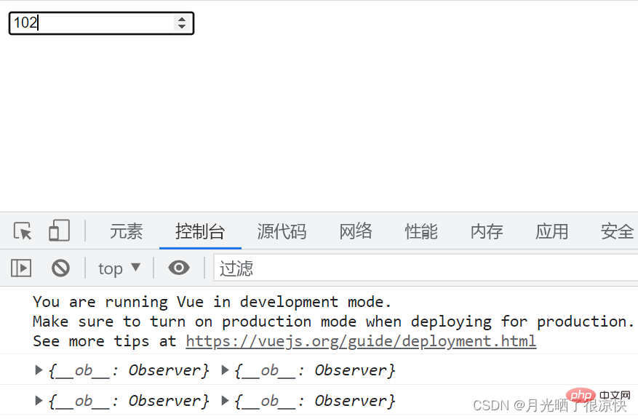This screenshot has height=419, width=638.
Task: Open the 网络 tab
Action: coord(356,231)
